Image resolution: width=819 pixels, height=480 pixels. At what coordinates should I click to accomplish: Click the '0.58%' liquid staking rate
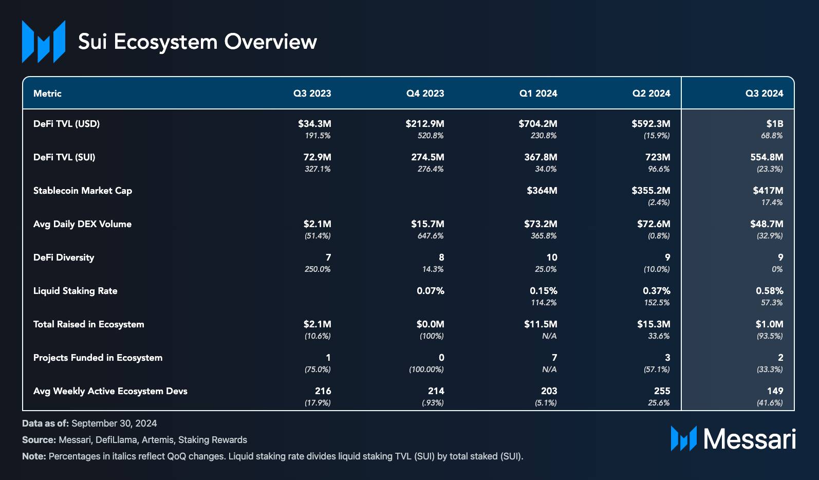click(770, 291)
